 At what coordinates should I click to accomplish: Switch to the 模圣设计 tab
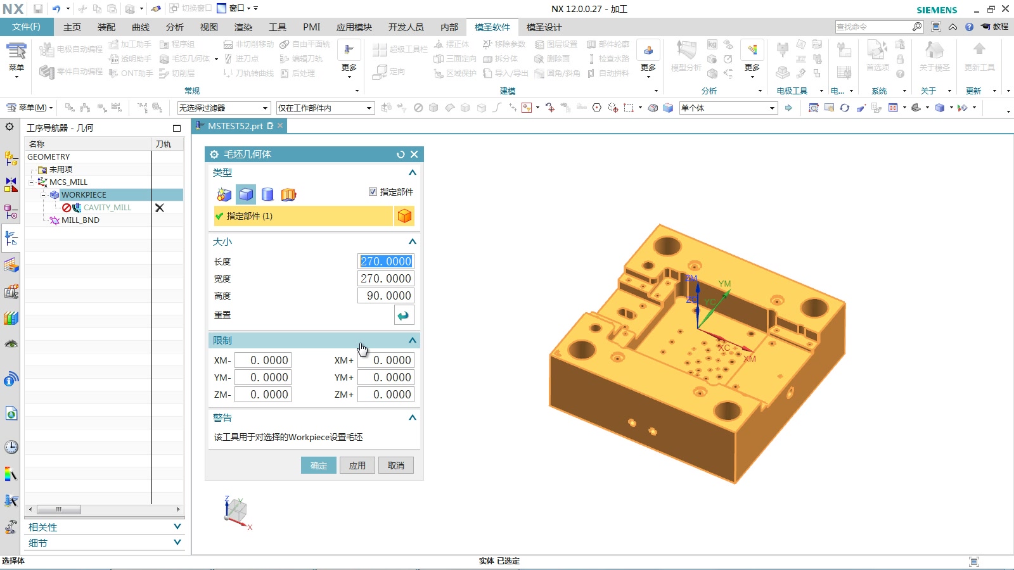pyautogui.click(x=544, y=27)
